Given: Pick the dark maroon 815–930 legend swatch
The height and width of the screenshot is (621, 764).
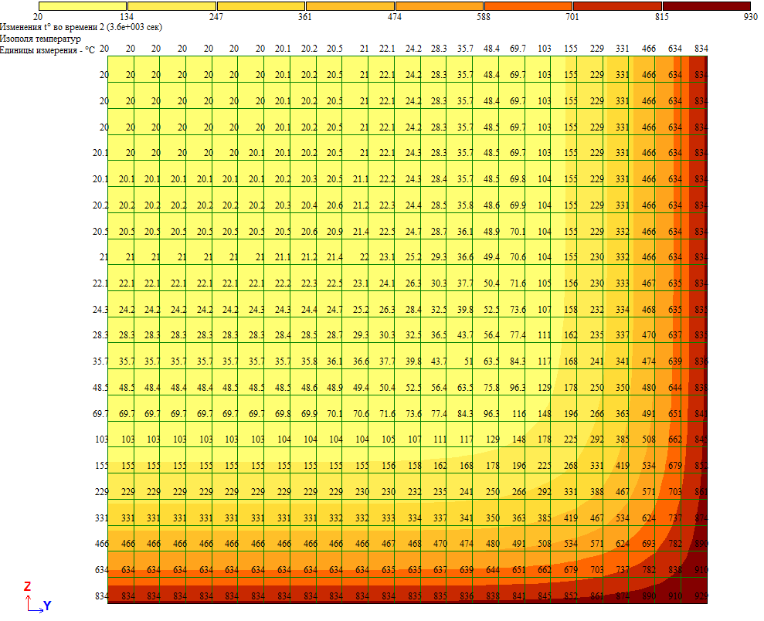Looking at the screenshot, I should (706, 5).
